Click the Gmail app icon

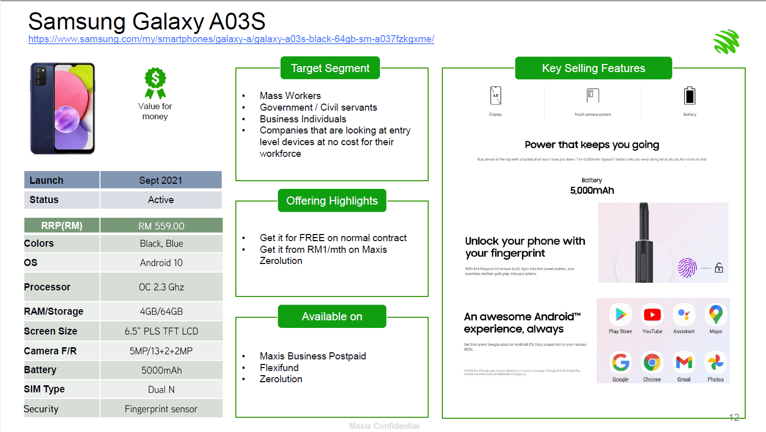click(684, 362)
